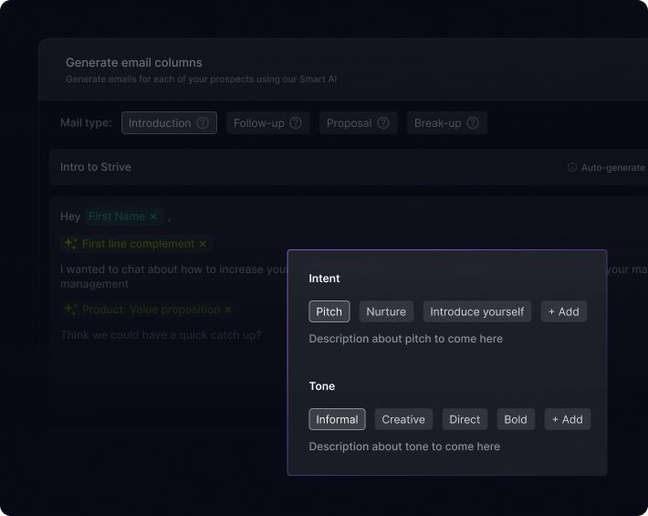Click the 'Hey' greeting text
648x516 pixels.
point(70,216)
